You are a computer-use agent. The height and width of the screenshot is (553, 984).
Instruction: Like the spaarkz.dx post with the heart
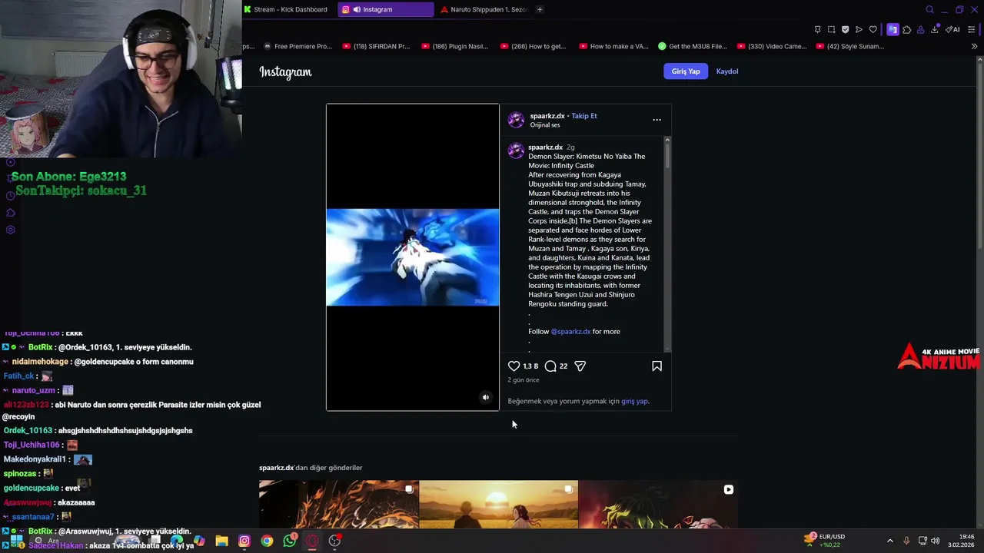coord(514,366)
